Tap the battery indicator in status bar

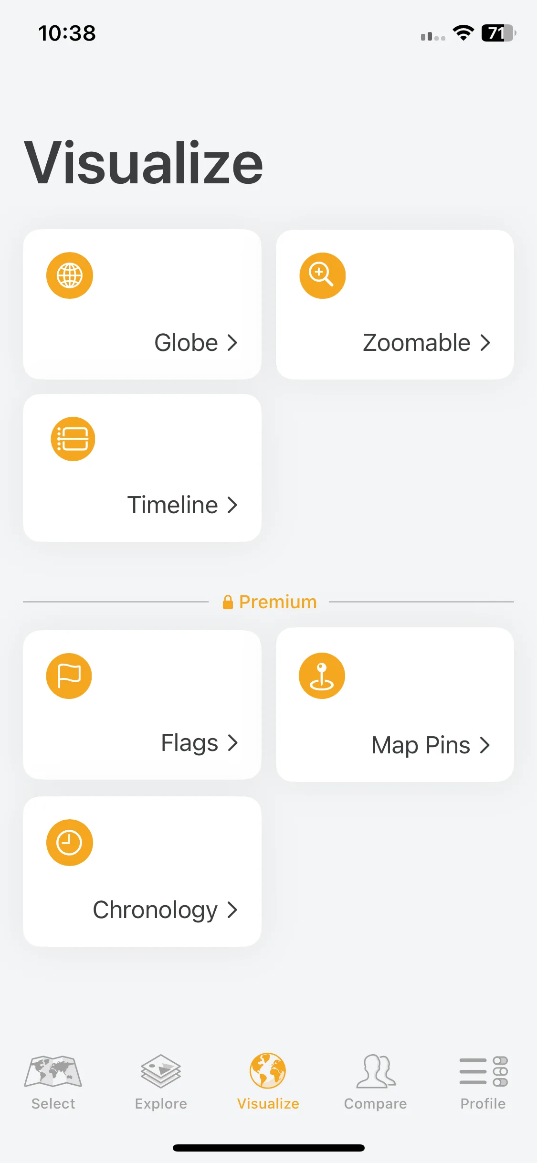point(499,33)
